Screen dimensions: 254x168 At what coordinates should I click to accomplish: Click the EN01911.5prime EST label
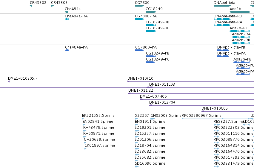tap(150, 122)
